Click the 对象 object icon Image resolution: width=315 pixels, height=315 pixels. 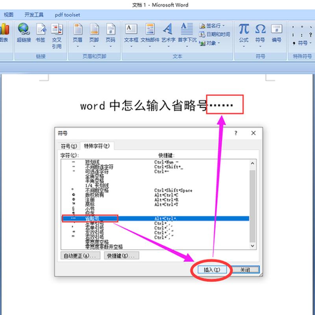[202, 43]
